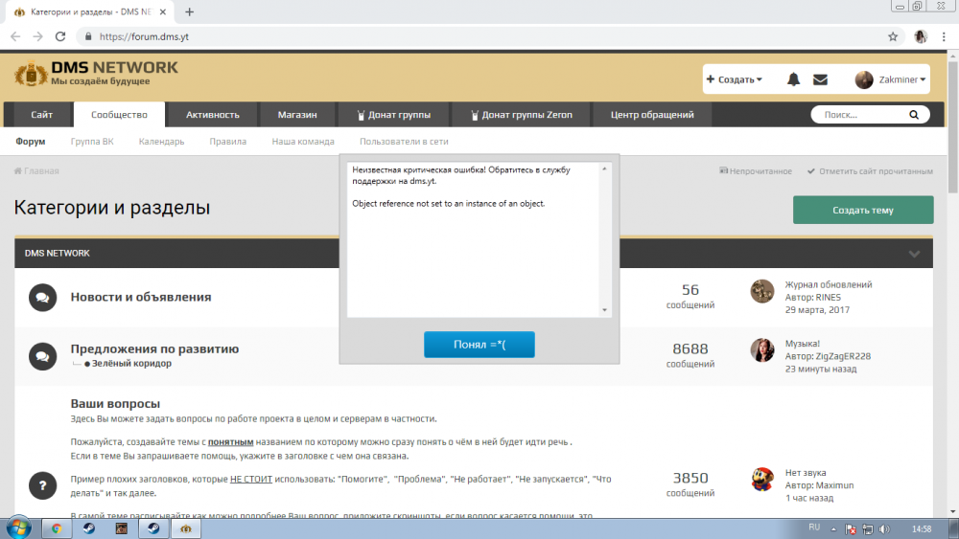The width and height of the screenshot is (959, 539).
Task: Click Ваши вопросы question mark icon
Action: click(42, 484)
